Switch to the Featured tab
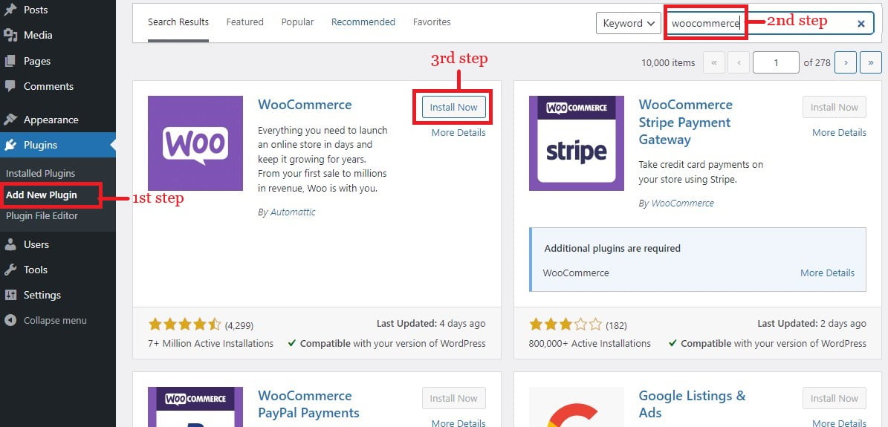Viewport: 888px width, 427px height. (x=244, y=22)
